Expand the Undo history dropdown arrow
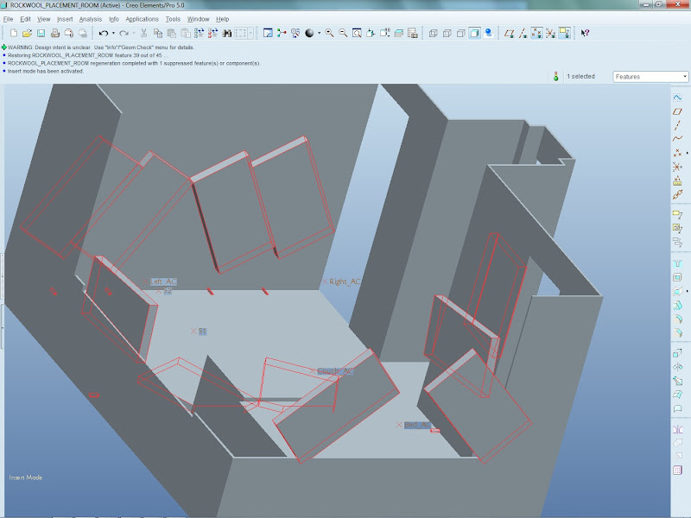Viewport: 691px width, 518px height. click(x=112, y=33)
